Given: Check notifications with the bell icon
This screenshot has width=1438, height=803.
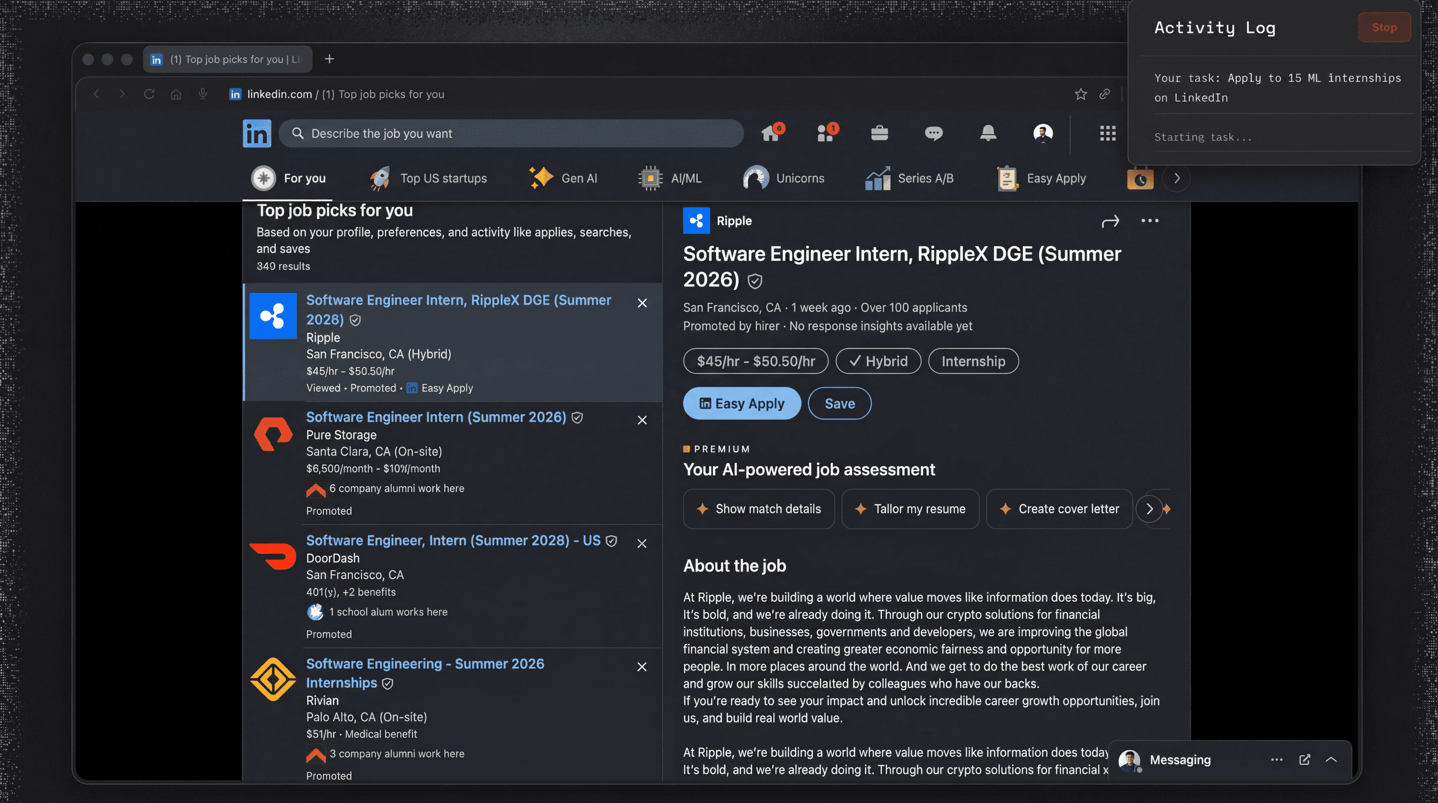Looking at the screenshot, I should tap(988, 133).
